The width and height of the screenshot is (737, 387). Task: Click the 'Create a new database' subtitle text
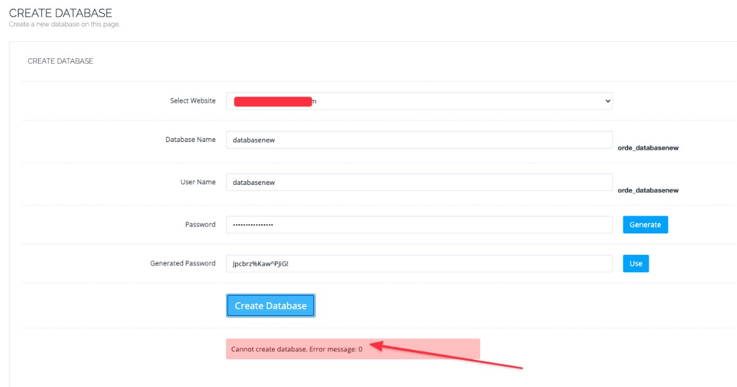[x=64, y=24]
